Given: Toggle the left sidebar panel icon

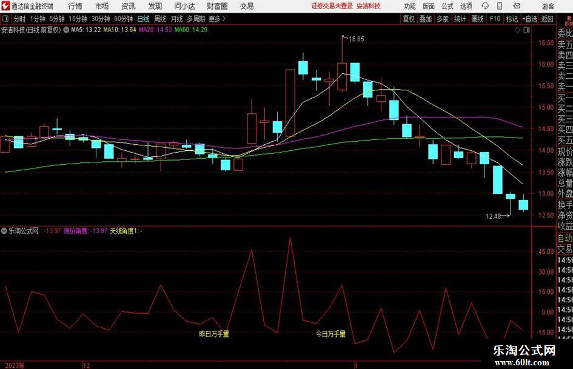Looking at the screenshot, I should tap(5, 19).
